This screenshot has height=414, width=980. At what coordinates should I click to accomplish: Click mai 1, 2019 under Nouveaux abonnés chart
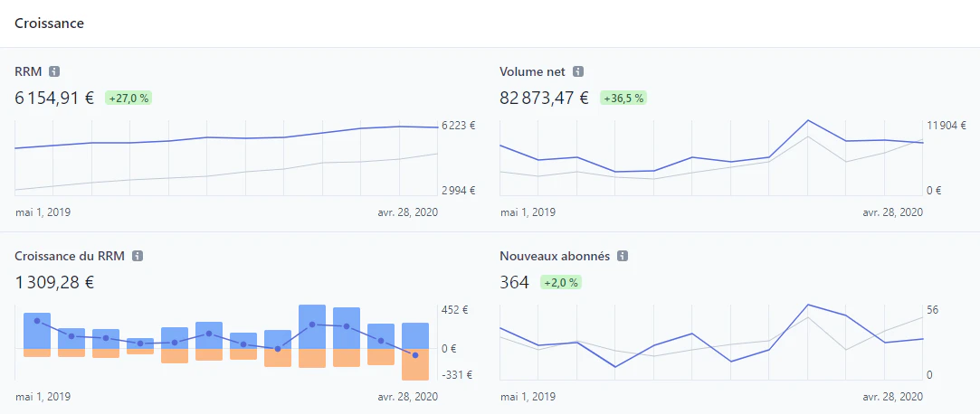pos(528,397)
